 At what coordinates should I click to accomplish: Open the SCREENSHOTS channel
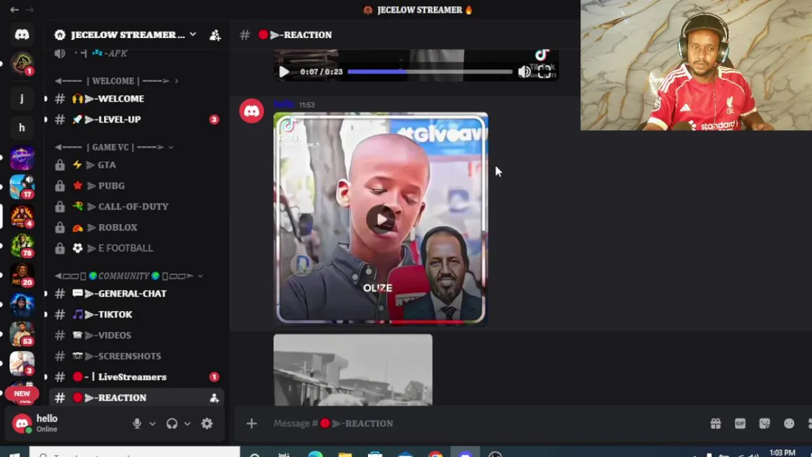[x=136, y=356]
